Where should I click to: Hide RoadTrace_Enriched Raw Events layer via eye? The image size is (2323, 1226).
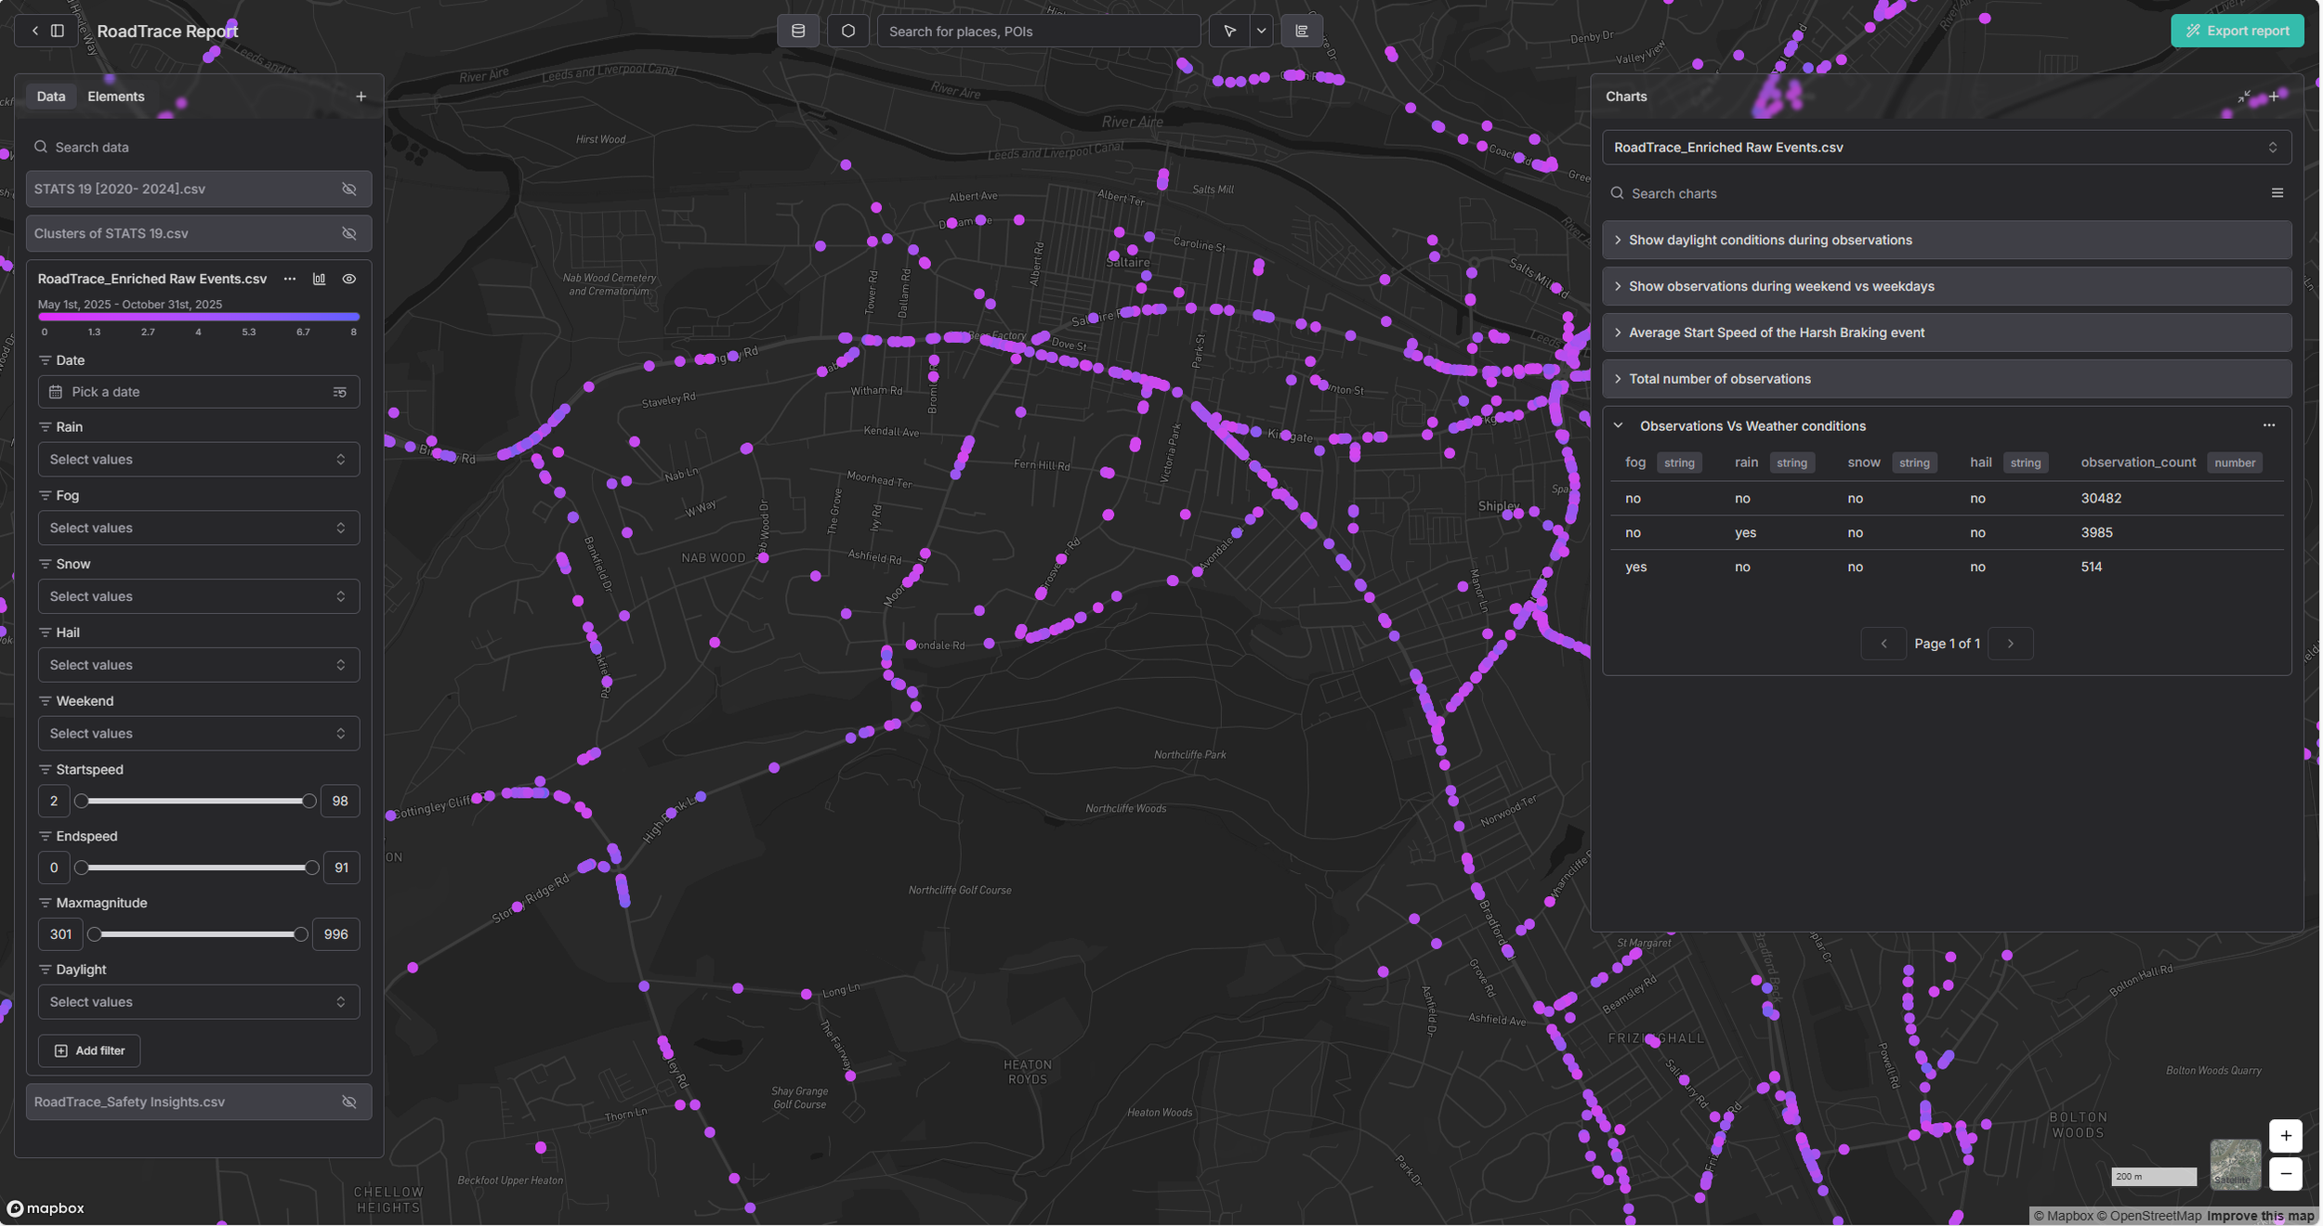tap(349, 279)
